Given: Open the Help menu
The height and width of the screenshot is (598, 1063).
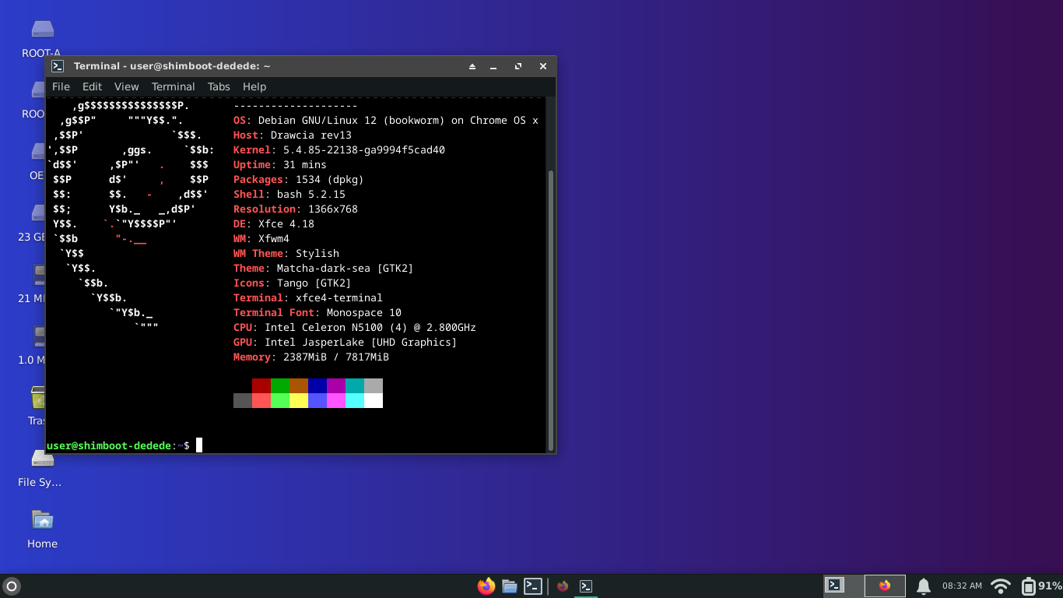Looking at the screenshot, I should pos(254,86).
